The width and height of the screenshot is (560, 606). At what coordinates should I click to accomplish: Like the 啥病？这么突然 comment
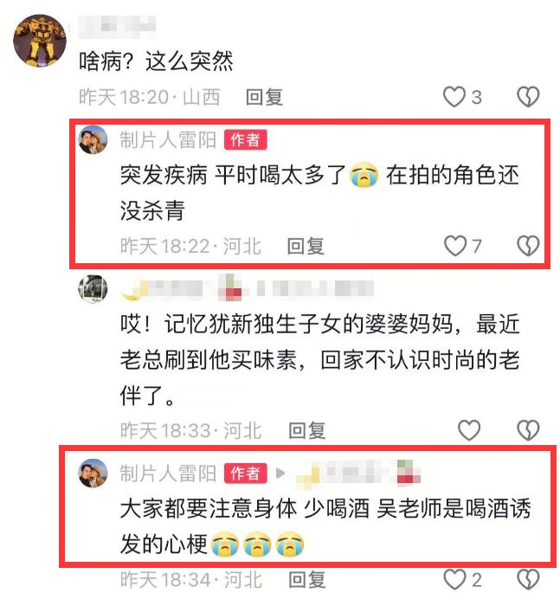click(454, 97)
